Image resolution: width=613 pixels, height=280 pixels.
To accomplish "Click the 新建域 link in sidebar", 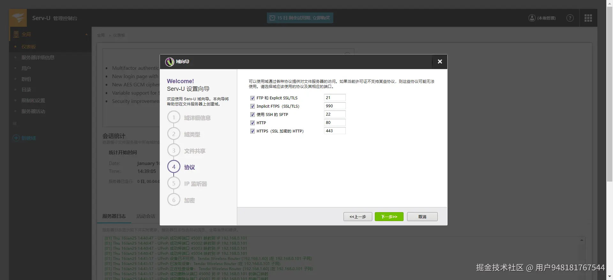I will 28,138.
